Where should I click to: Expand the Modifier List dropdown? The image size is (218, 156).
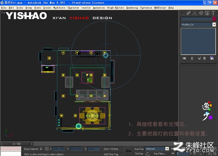pyautogui.click(x=214, y=24)
